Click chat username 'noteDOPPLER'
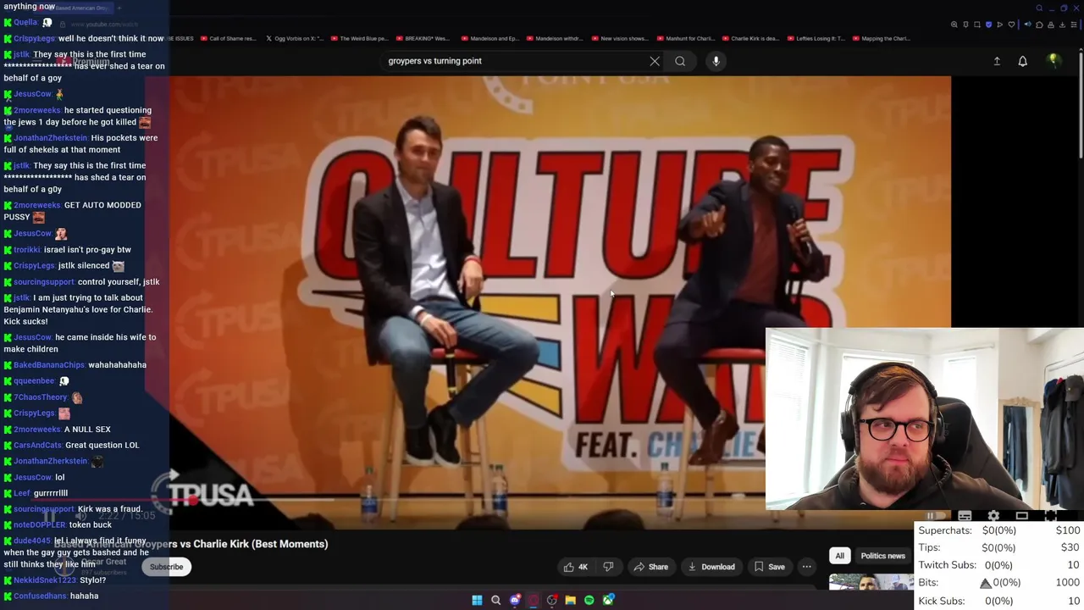 click(40, 524)
